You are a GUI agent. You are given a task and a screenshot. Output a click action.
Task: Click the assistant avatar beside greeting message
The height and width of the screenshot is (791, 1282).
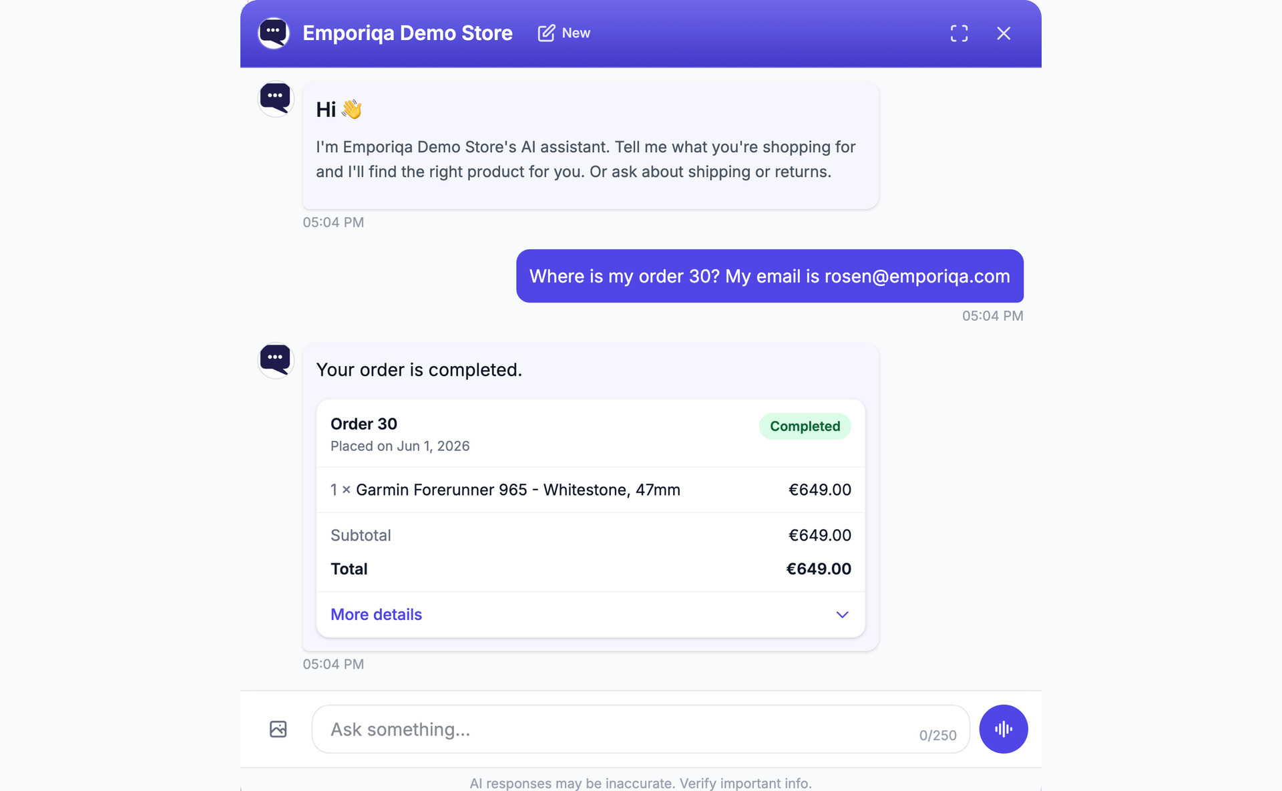[x=276, y=98]
